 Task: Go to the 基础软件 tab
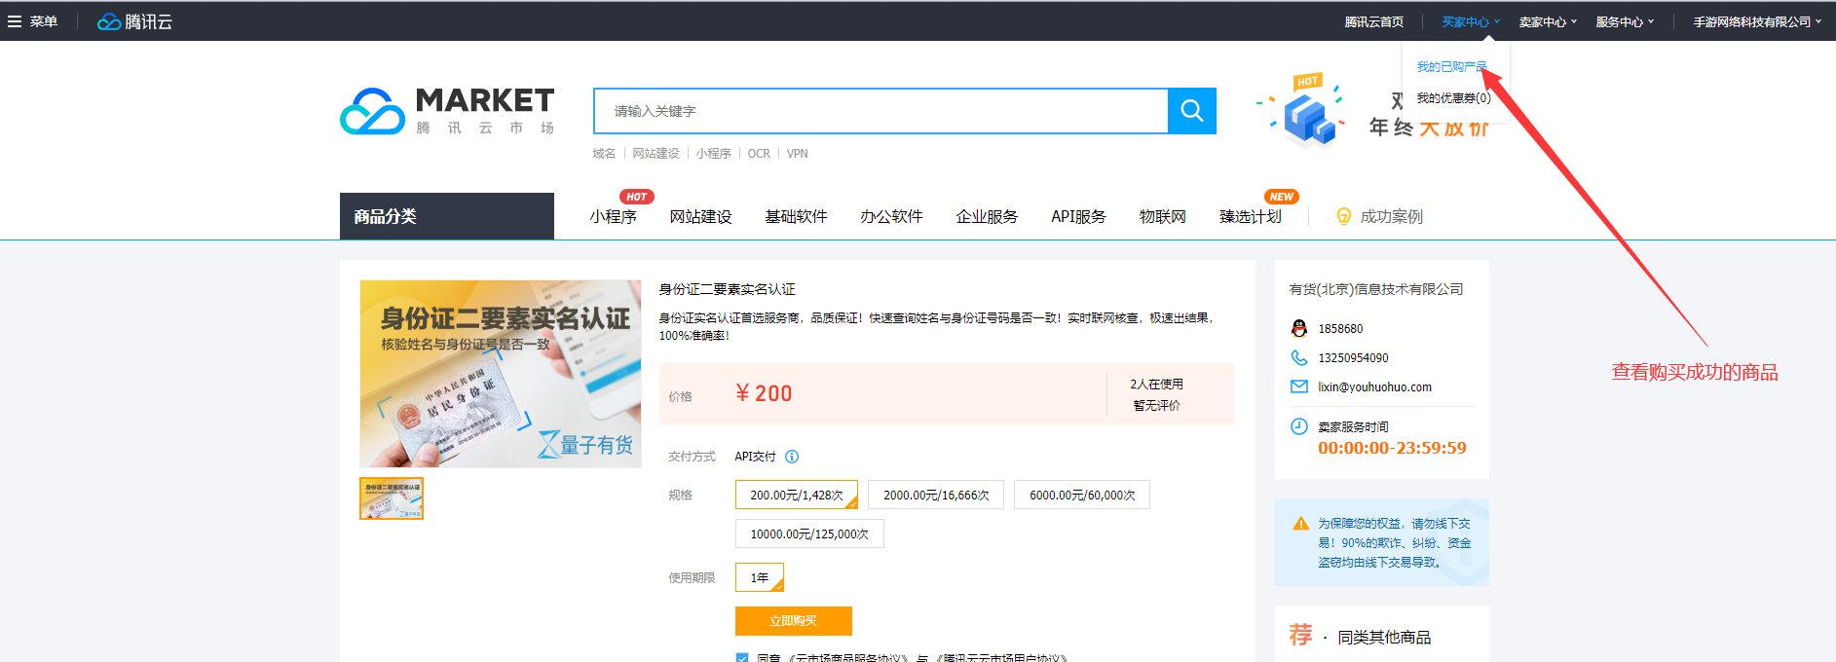coord(796,216)
